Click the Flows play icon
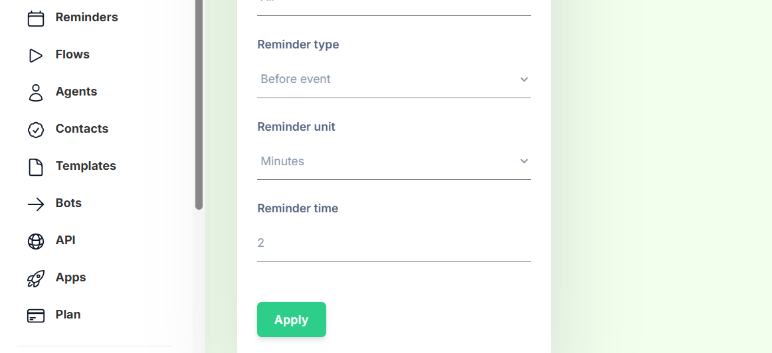 tap(36, 55)
